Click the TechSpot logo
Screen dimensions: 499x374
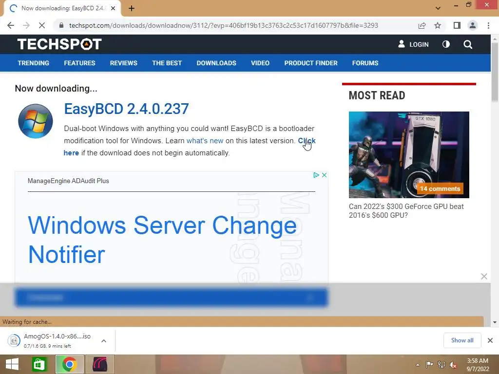(x=59, y=44)
